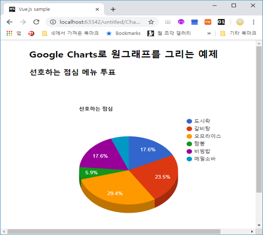Screen dimensions: 263x235
Task: Click the black 01 extension icon
Action: tap(221, 22)
